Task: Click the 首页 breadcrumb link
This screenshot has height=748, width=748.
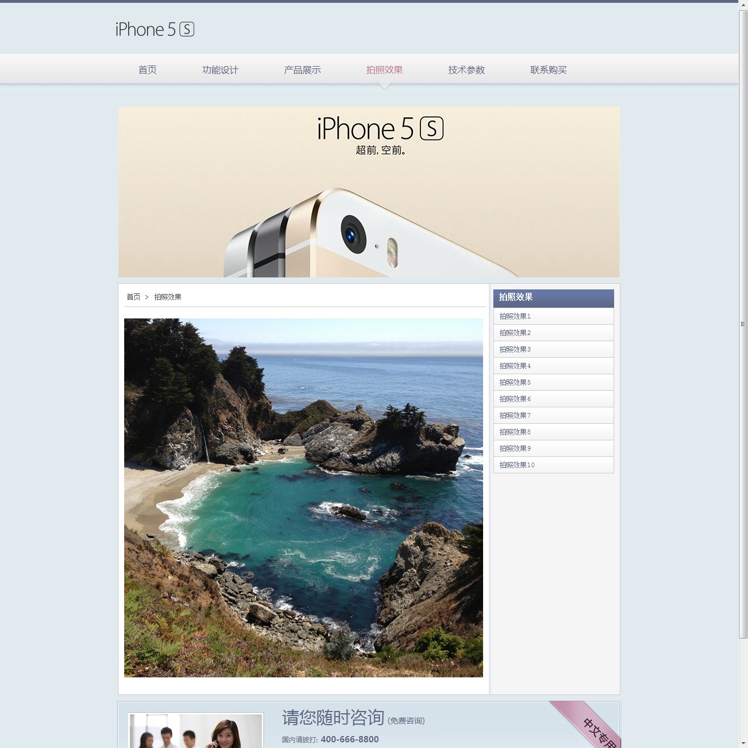Action: tap(133, 297)
